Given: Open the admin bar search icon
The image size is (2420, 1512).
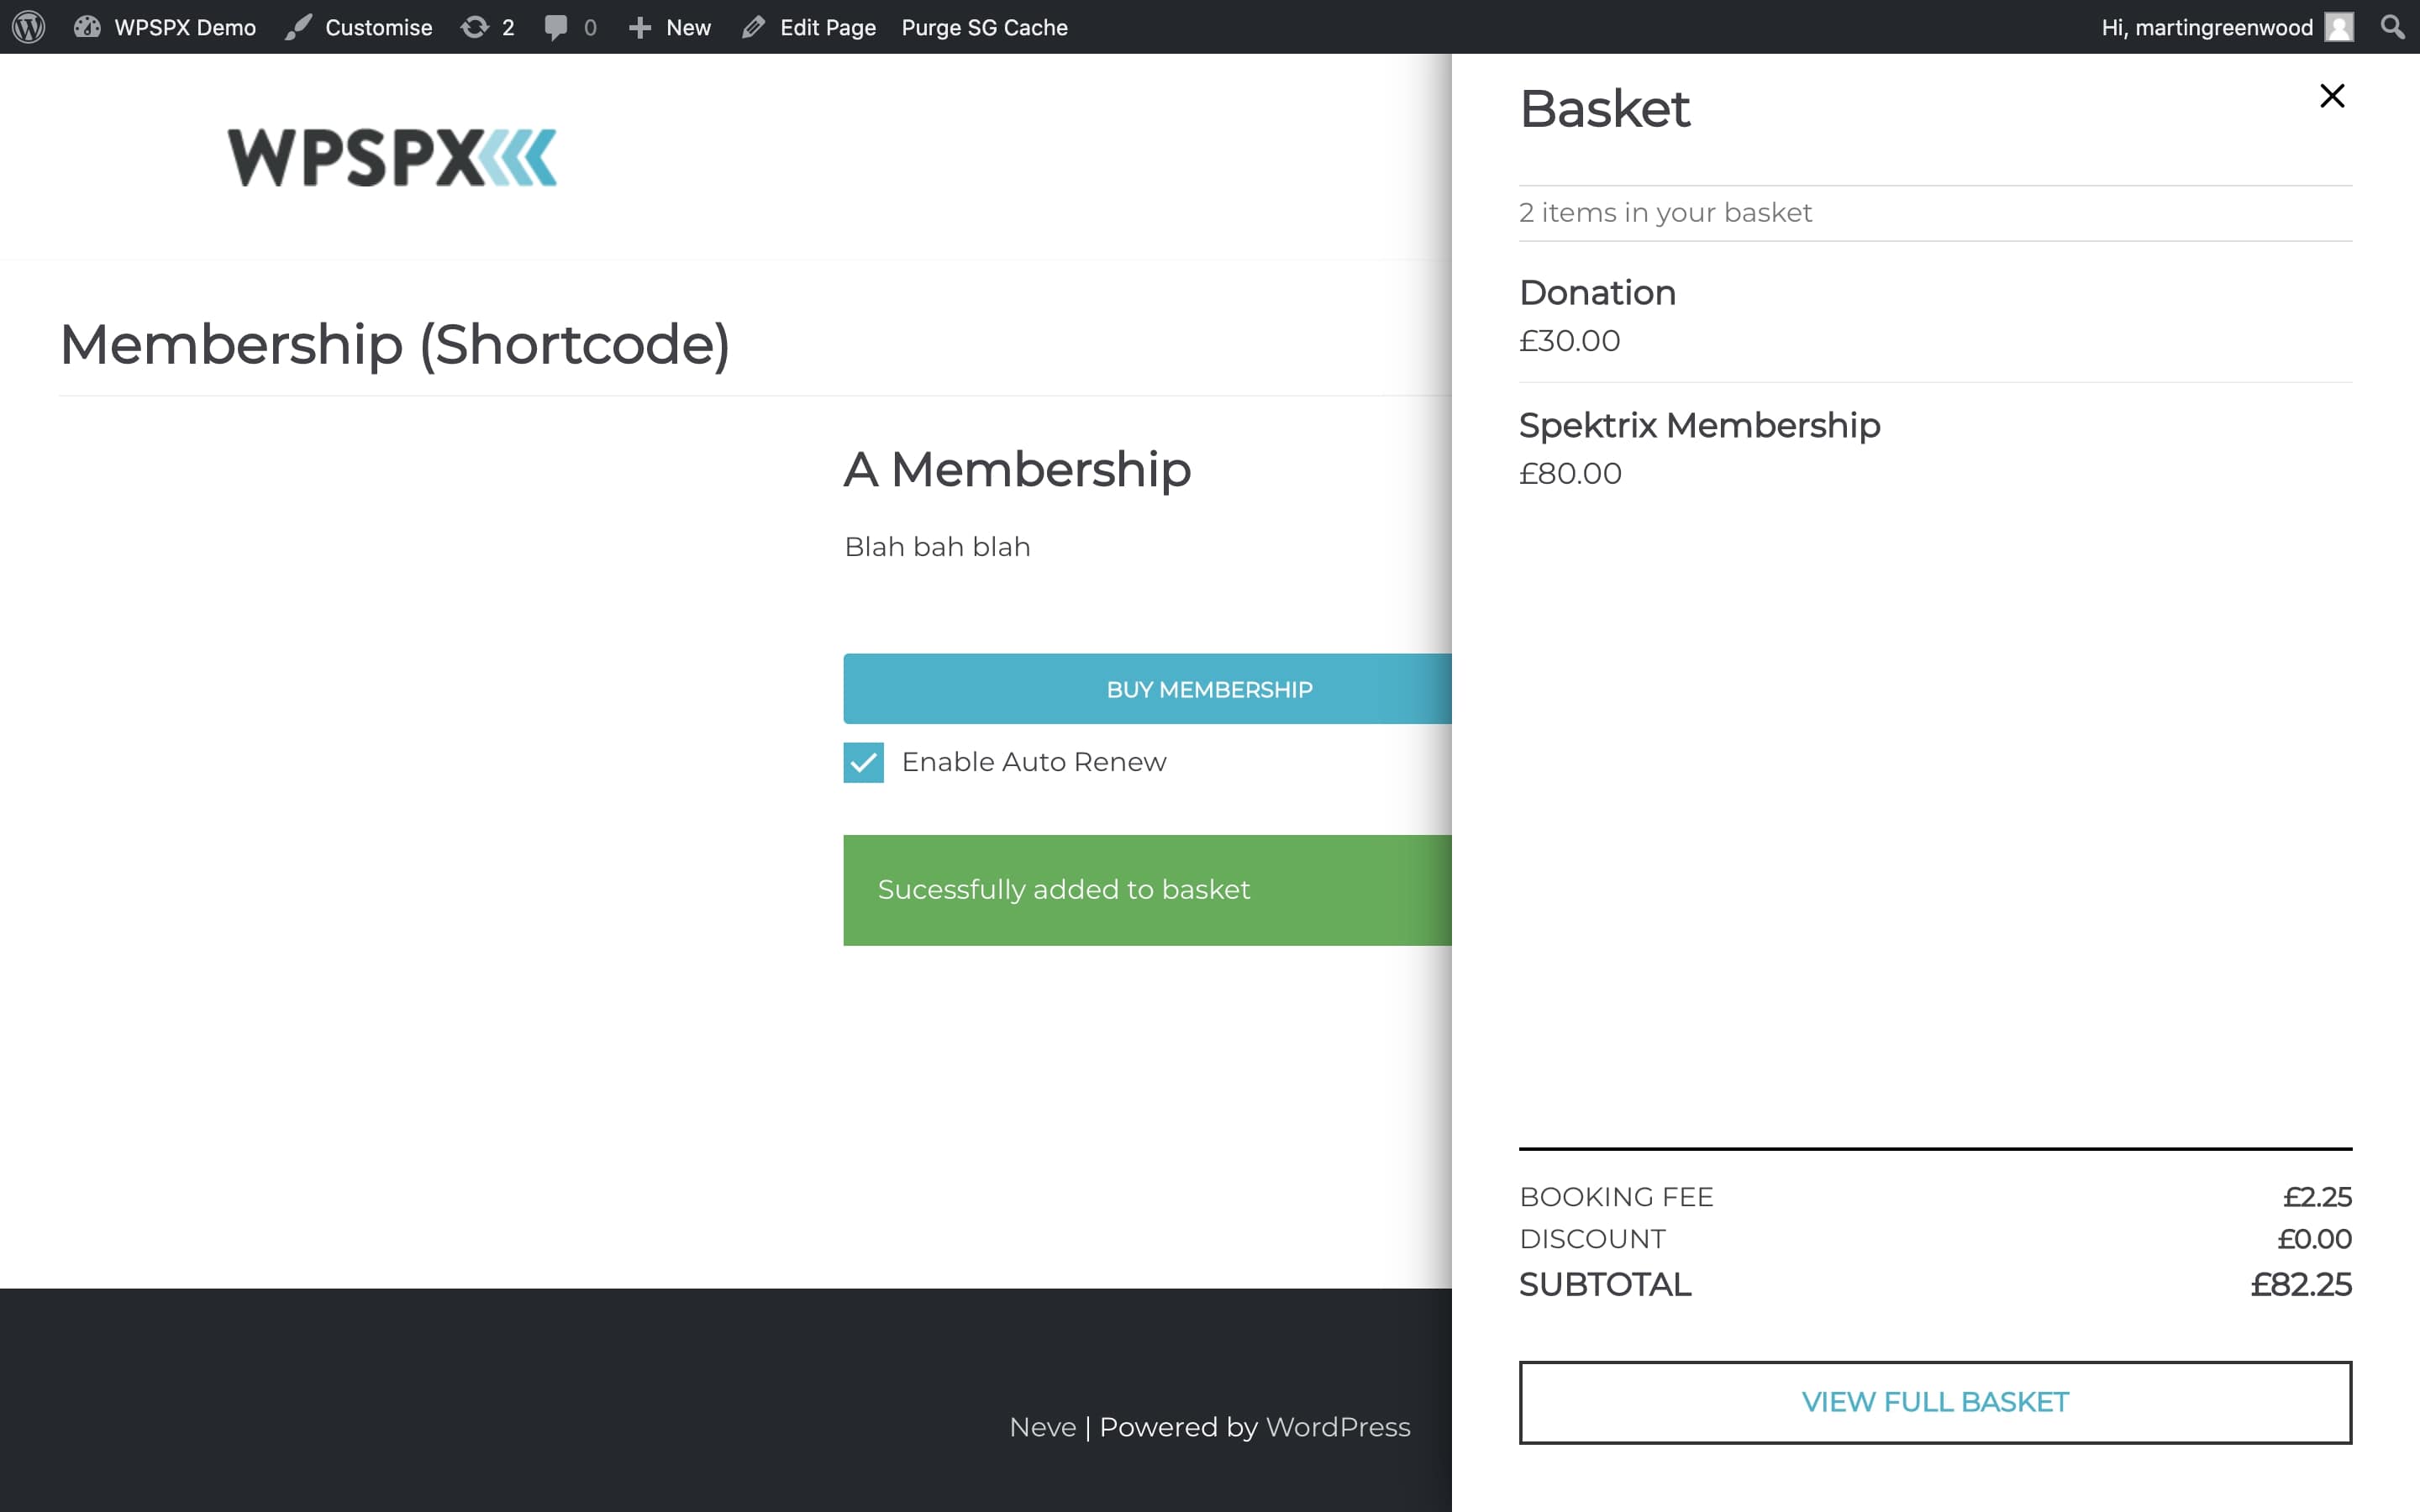Looking at the screenshot, I should click(2392, 27).
